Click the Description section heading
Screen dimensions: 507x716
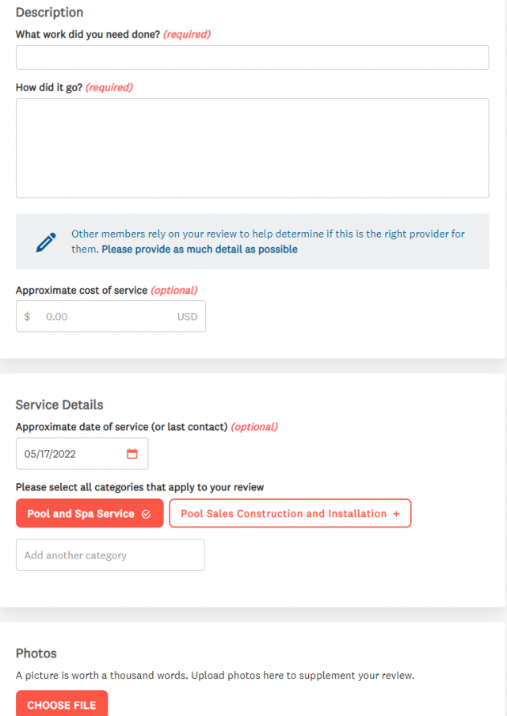[49, 13]
